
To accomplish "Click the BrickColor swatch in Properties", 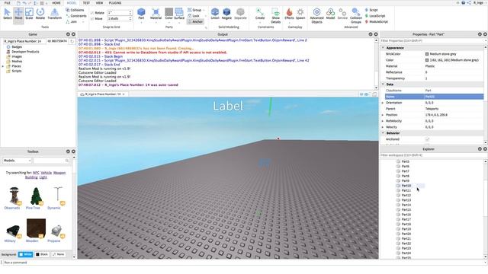I will tap(427, 54).
